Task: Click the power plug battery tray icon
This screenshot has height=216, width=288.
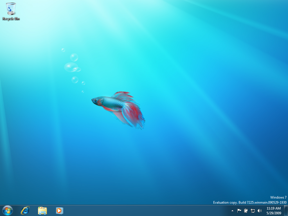Action: tap(246, 210)
